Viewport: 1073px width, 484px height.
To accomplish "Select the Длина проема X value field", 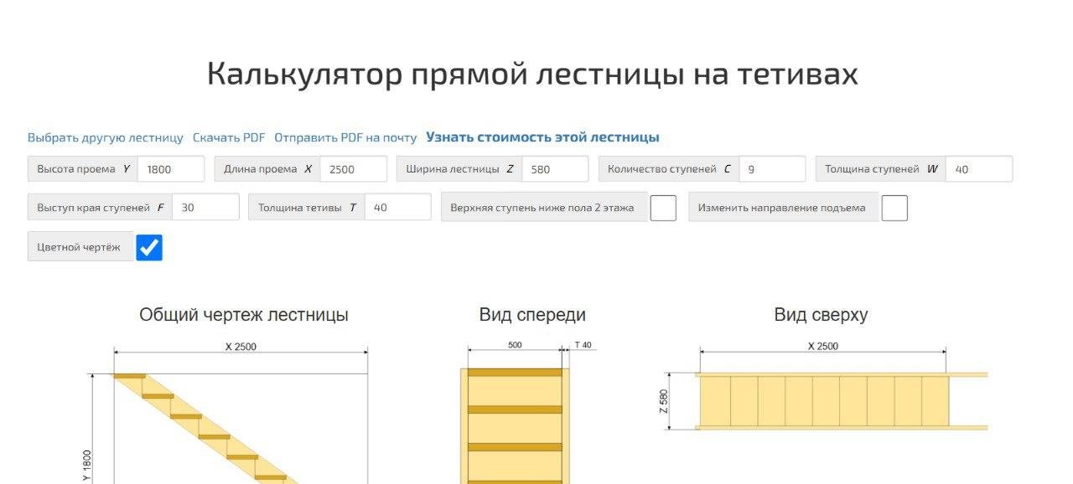I will [x=353, y=168].
